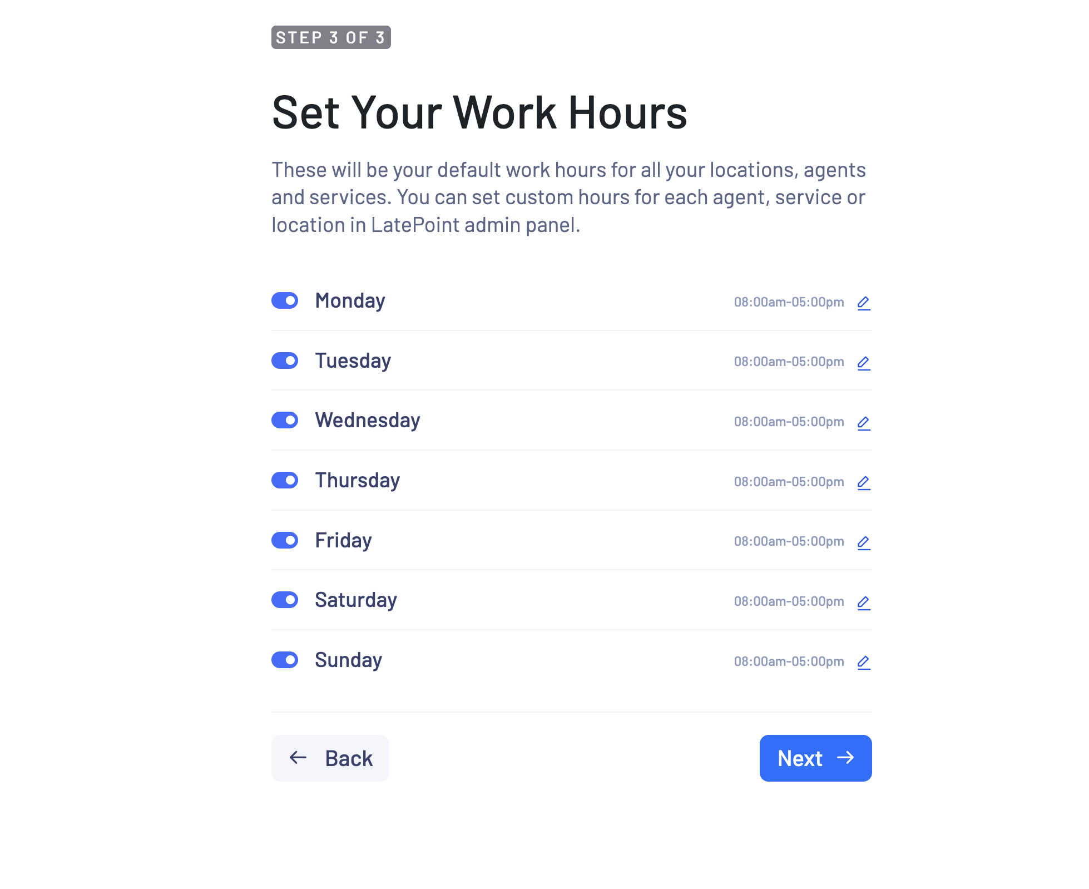Expand Friday schedule time settings
The width and height of the screenshot is (1089, 889).
coord(864,541)
